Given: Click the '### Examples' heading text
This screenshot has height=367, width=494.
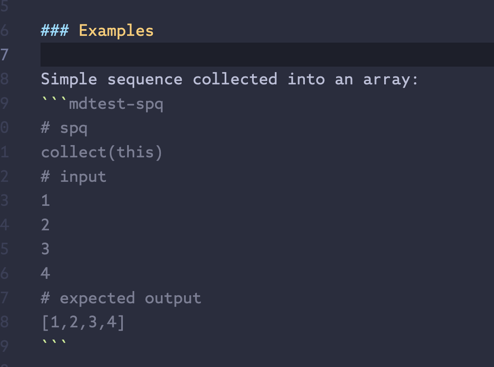Looking at the screenshot, I should tap(97, 31).
